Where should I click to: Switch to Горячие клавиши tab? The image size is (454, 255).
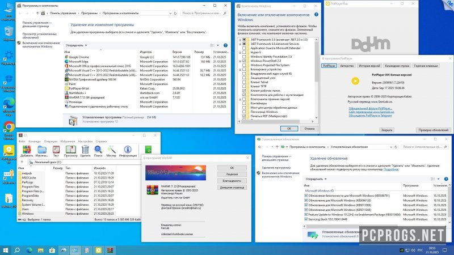[426, 66]
